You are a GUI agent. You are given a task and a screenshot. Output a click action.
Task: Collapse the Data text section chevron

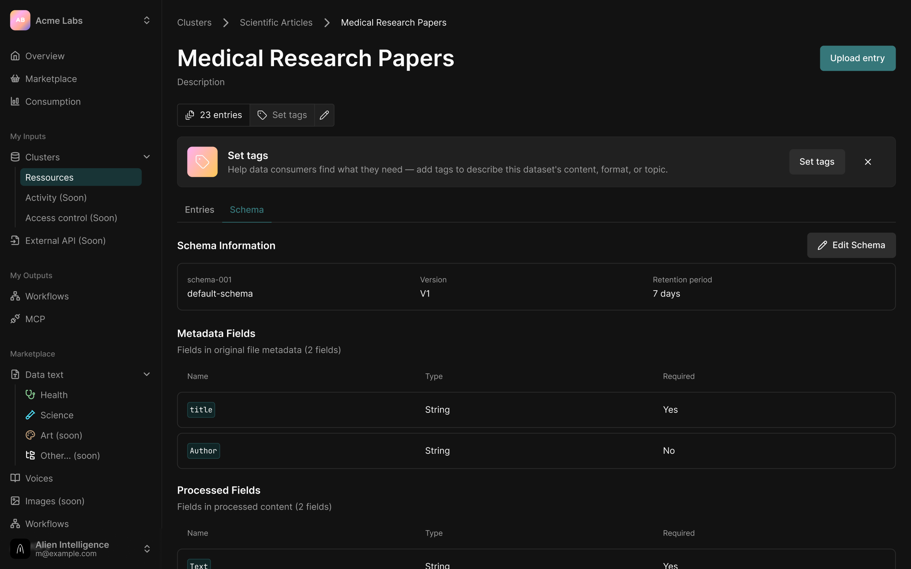click(147, 374)
